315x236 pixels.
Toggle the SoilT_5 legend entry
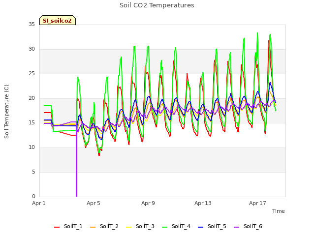click(212, 226)
